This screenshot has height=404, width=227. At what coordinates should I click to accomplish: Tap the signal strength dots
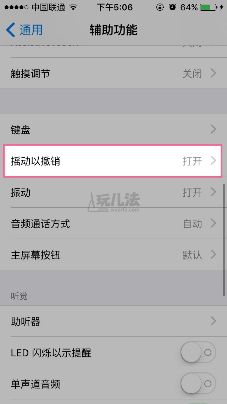(16, 7)
